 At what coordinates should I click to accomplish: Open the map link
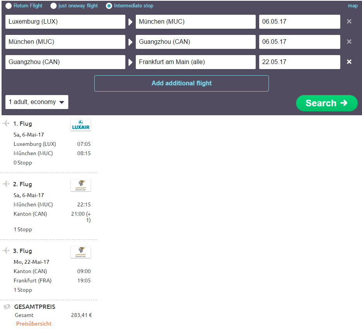353,6
